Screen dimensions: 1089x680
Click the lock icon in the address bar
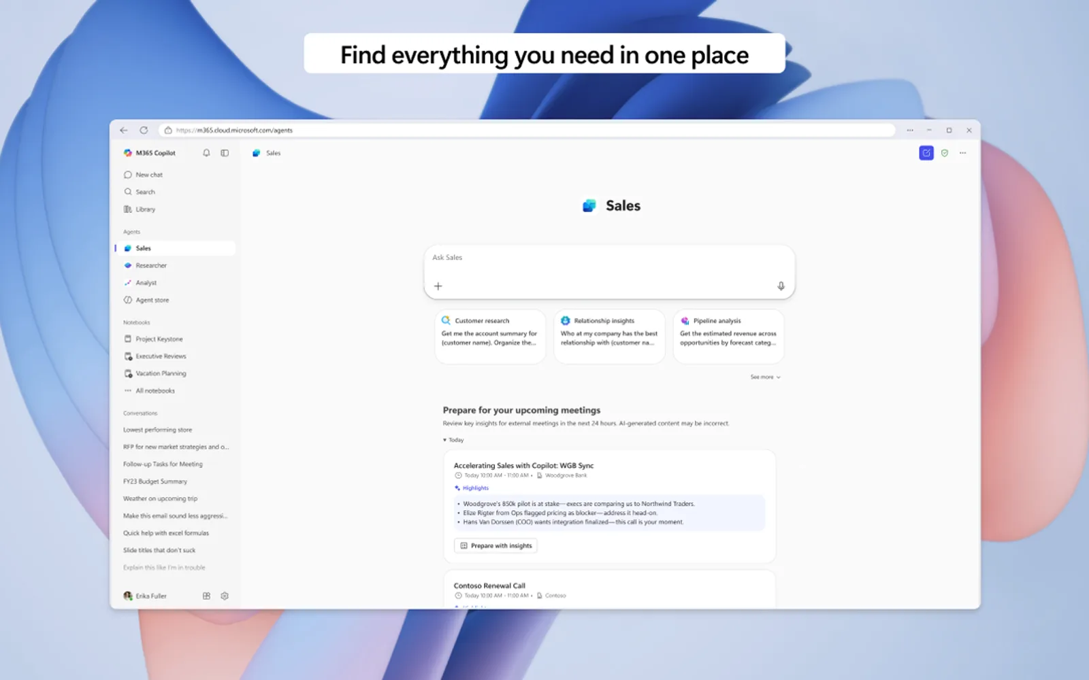(168, 130)
